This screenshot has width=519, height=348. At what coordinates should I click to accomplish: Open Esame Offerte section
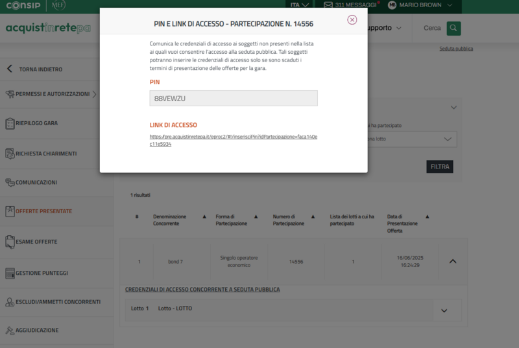[36, 242]
